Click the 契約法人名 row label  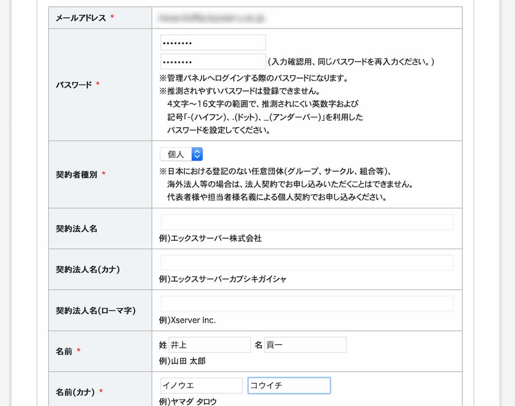[77, 229]
